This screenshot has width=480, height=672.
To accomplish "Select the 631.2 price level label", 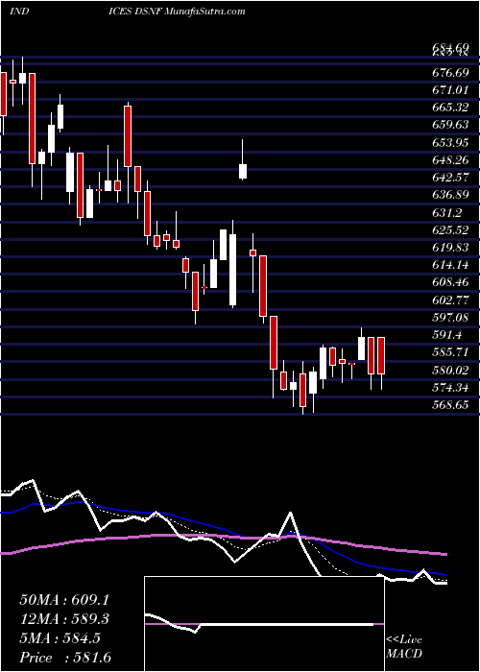I will pos(446,212).
